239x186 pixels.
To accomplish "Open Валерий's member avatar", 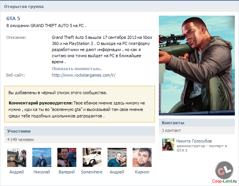I will pyautogui.click(x=67, y=157).
